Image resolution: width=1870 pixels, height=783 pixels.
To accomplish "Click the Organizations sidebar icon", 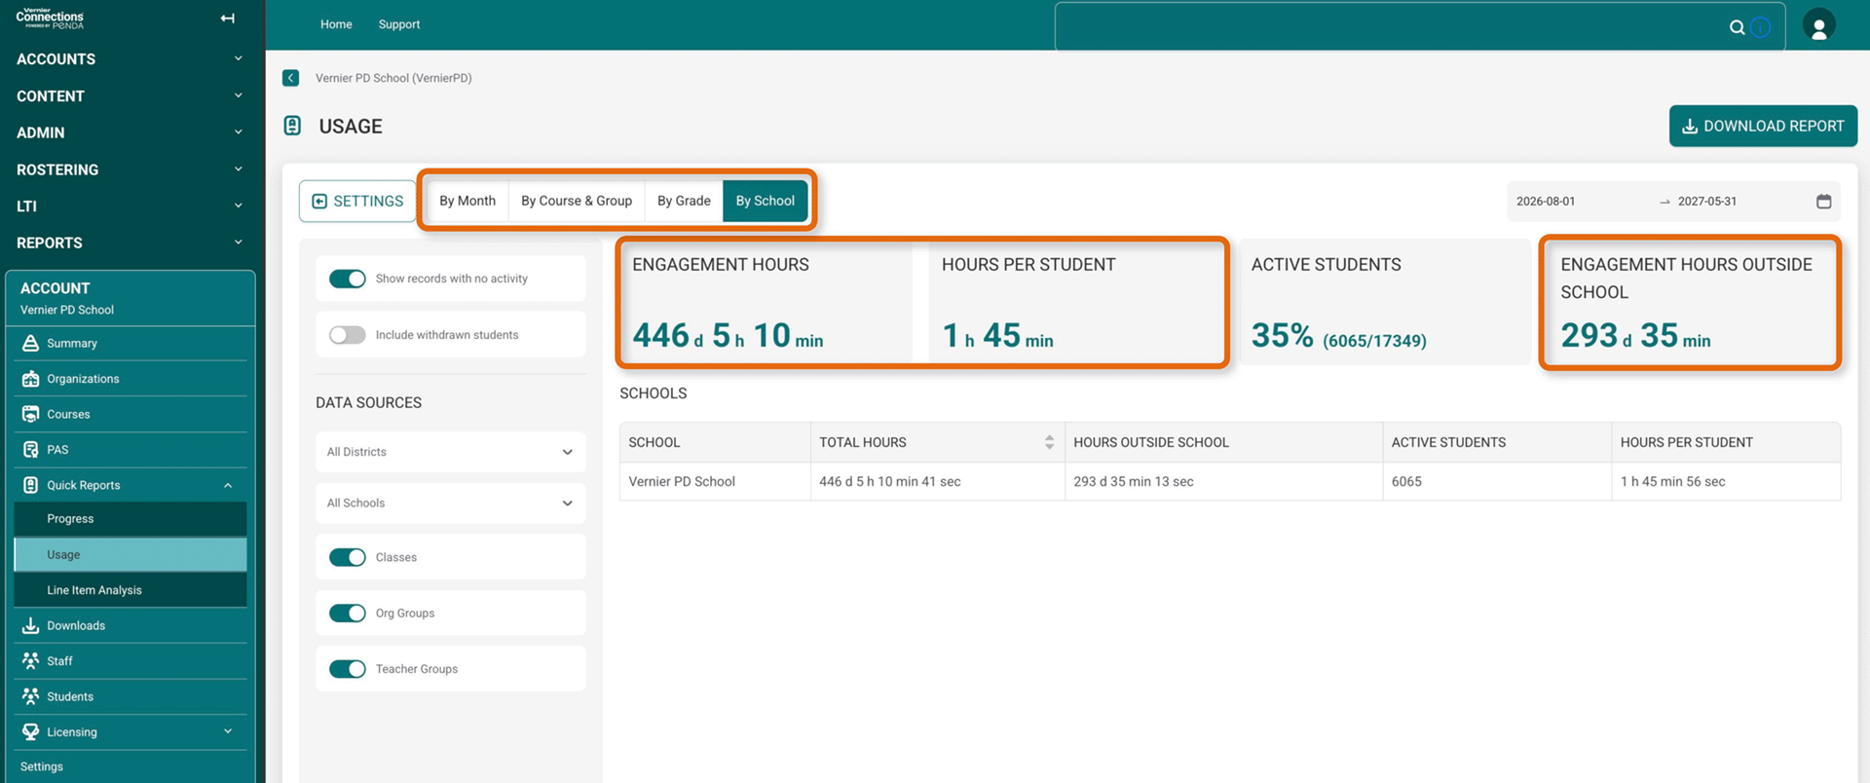I will pyautogui.click(x=30, y=379).
